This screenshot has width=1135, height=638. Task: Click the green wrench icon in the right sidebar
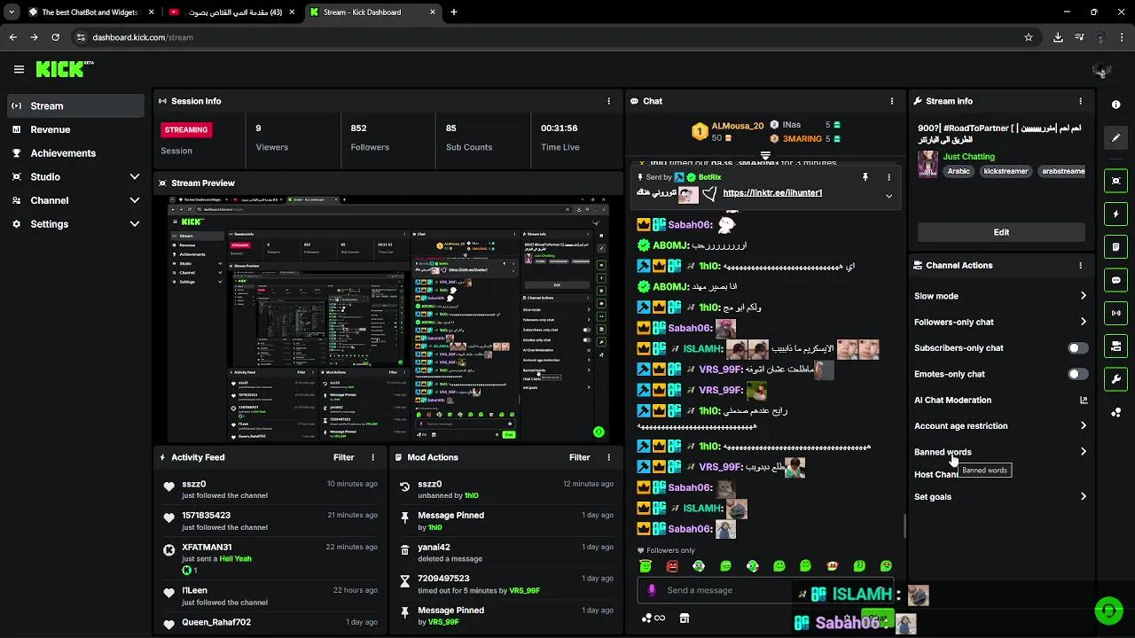(x=1115, y=379)
